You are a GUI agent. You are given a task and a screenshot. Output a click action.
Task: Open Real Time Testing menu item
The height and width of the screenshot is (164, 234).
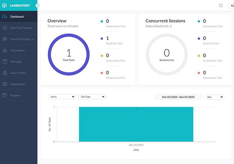click(x=19, y=28)
